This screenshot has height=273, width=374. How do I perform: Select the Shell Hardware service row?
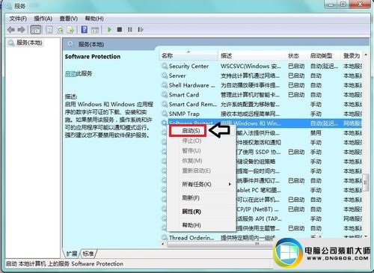point(261,85)
